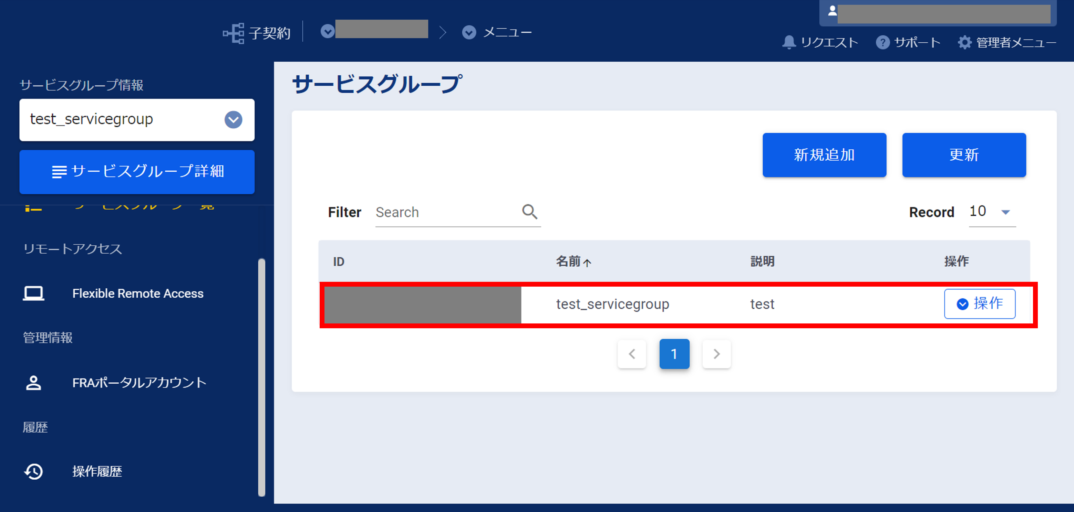Click the Flexible Remote Access laptop icon
Screen dimensions: 1074x512
(x=33, y=293)
